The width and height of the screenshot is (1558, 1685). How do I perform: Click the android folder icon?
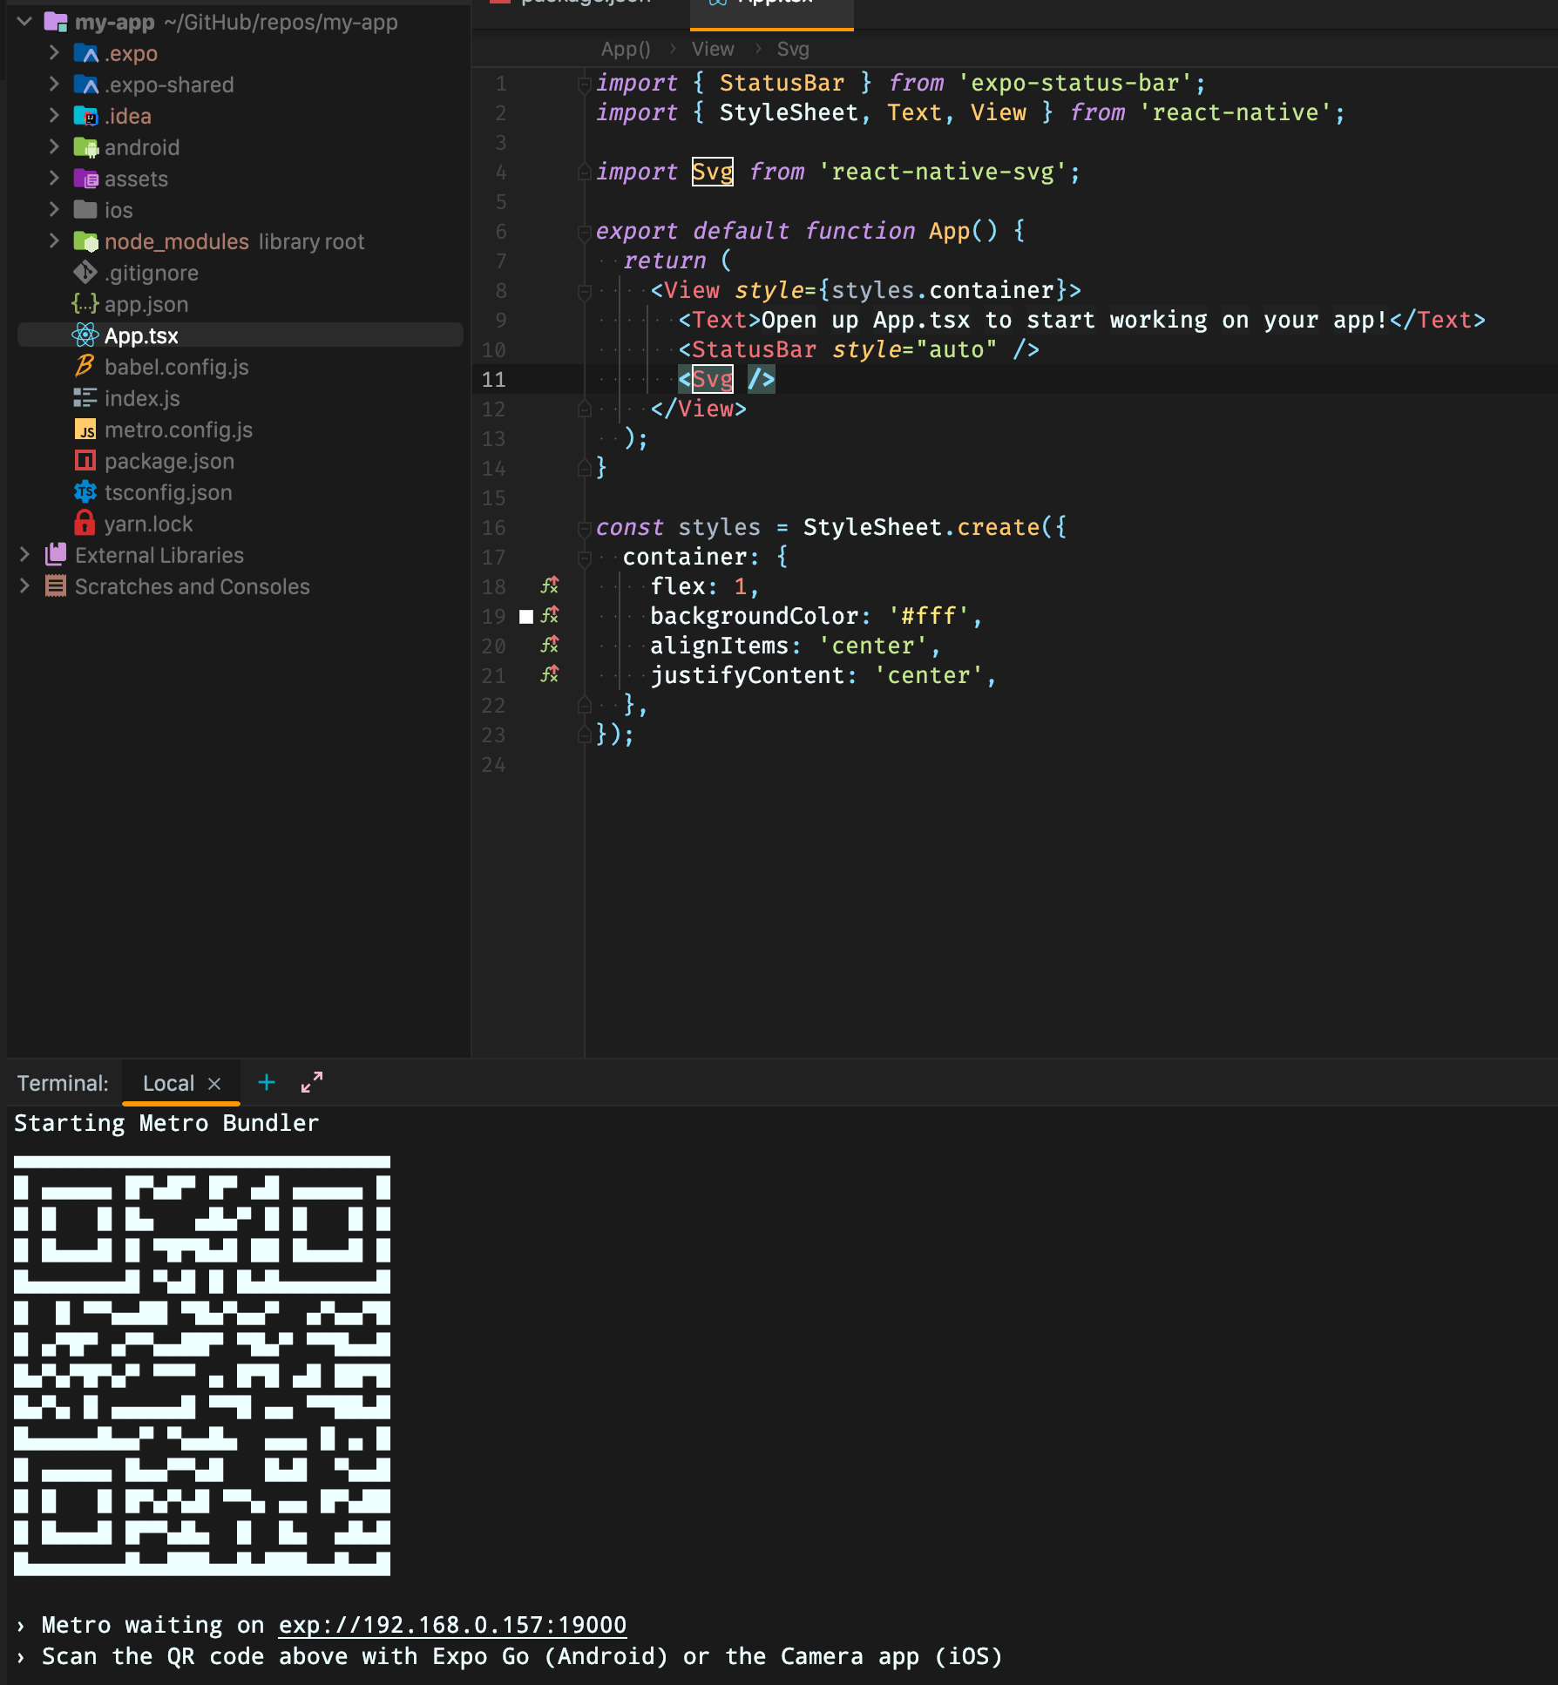click(85, 147)
